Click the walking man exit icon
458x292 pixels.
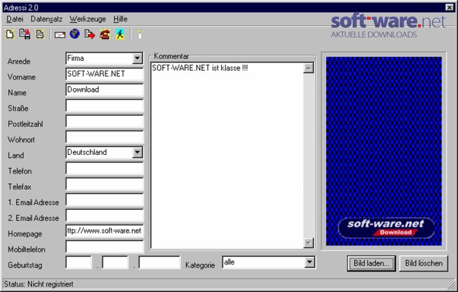point(120,34)
